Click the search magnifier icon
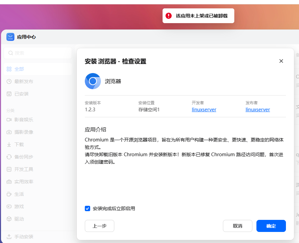 point(11,53)
